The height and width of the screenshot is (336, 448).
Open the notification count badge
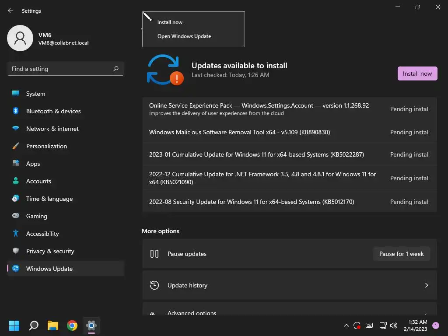pos(436,325)
